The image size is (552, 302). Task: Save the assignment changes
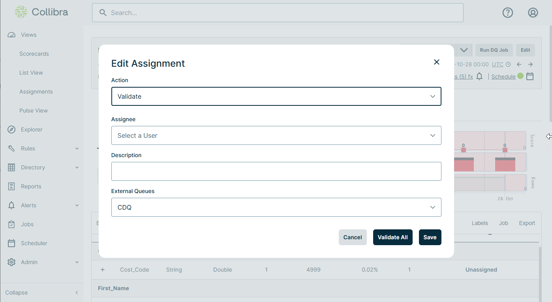[x=430, y=237]
